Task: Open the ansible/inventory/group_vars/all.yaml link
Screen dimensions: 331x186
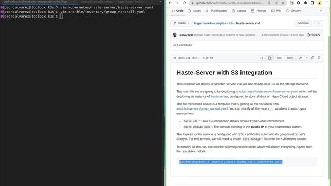Action: (x=202, y=109)
